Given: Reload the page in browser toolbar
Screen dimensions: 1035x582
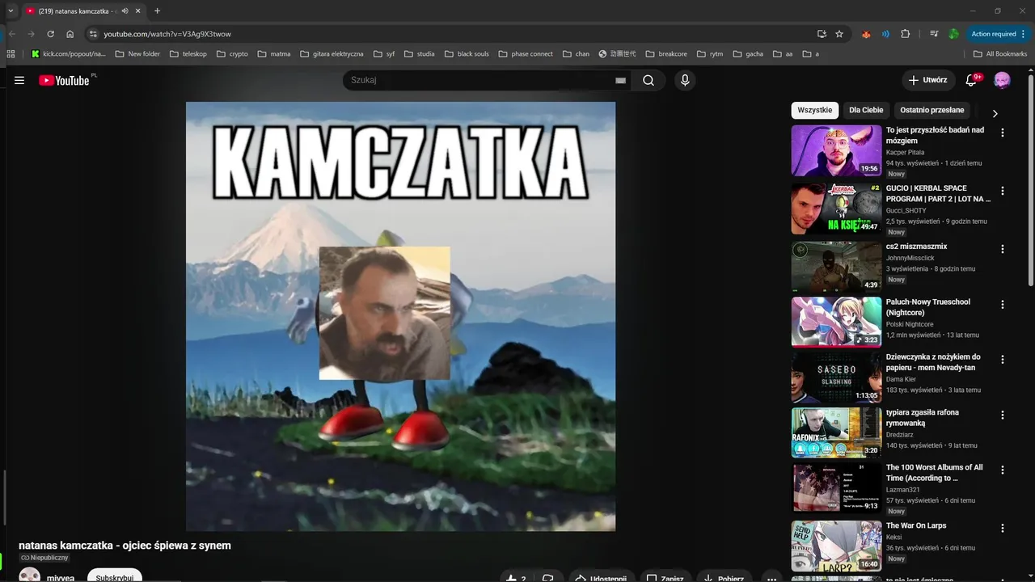Looking at the screenshot, I should (50, 34).
